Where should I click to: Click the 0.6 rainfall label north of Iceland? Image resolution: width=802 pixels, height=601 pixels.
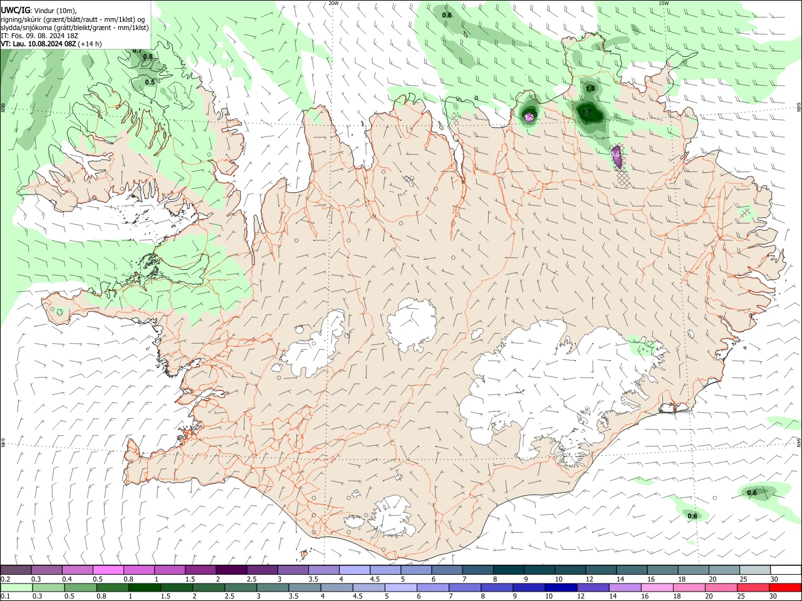tap(447, 15)
